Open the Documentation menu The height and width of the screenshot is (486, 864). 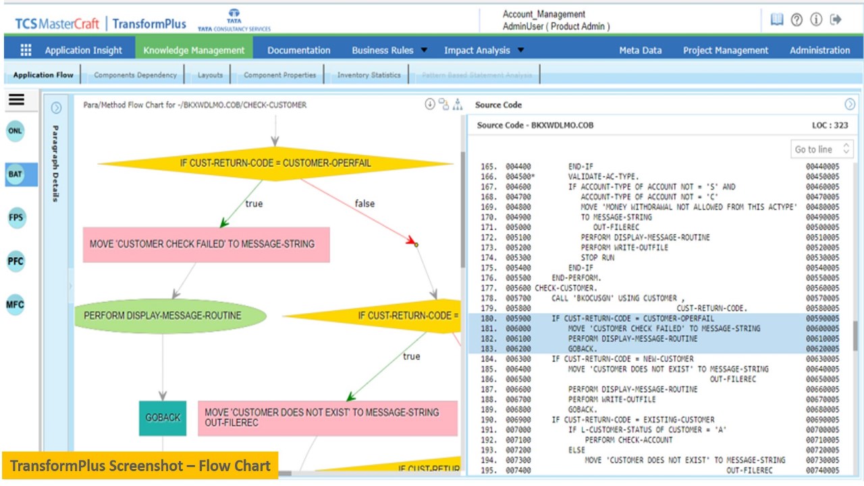click(x=299, y=50)
